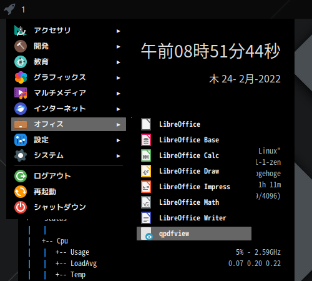Viewport: 312px width, 281px height.
Task: Launch LibreOffice Math
Action: [x=194, y=202]
